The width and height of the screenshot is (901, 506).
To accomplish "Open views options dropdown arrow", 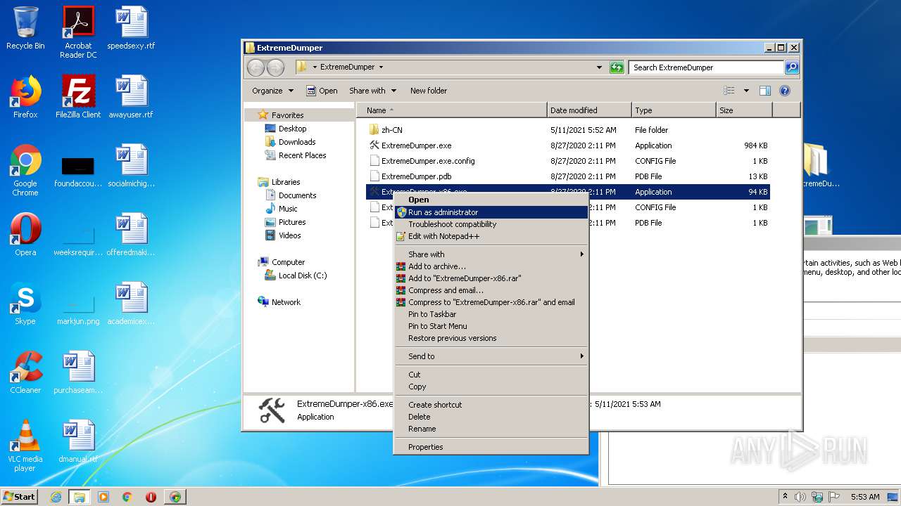I will [746, 91].
